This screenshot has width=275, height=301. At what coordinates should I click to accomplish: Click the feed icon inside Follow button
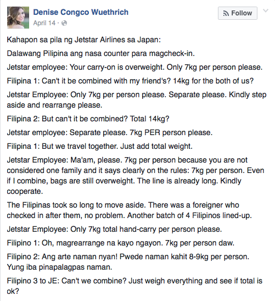click(x=226, y=13)
